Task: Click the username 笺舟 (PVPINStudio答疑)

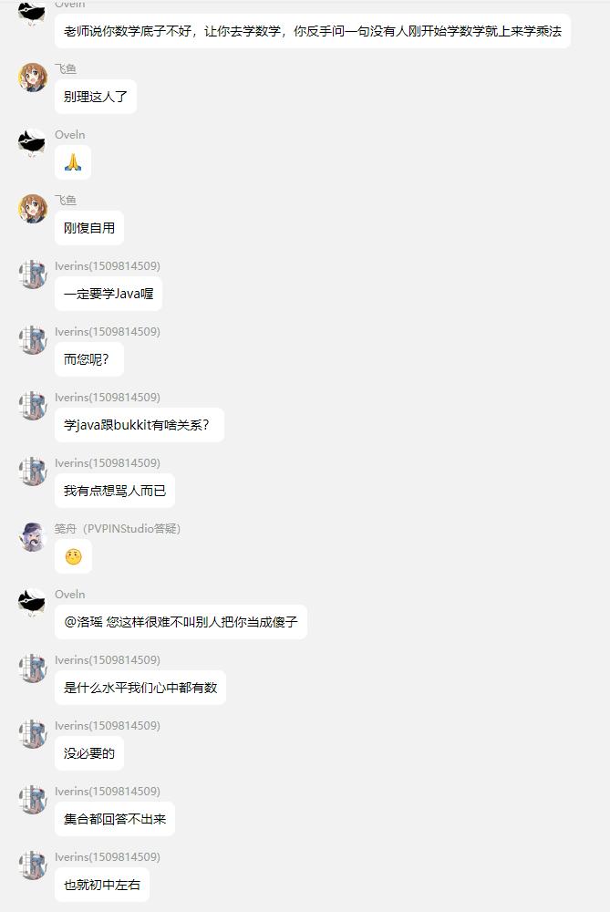Action: click(x=118, y=529)
